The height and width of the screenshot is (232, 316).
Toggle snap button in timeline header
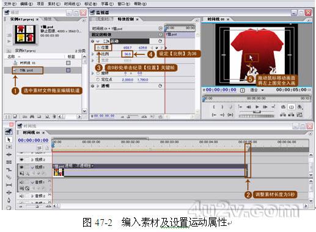[40, 148]
